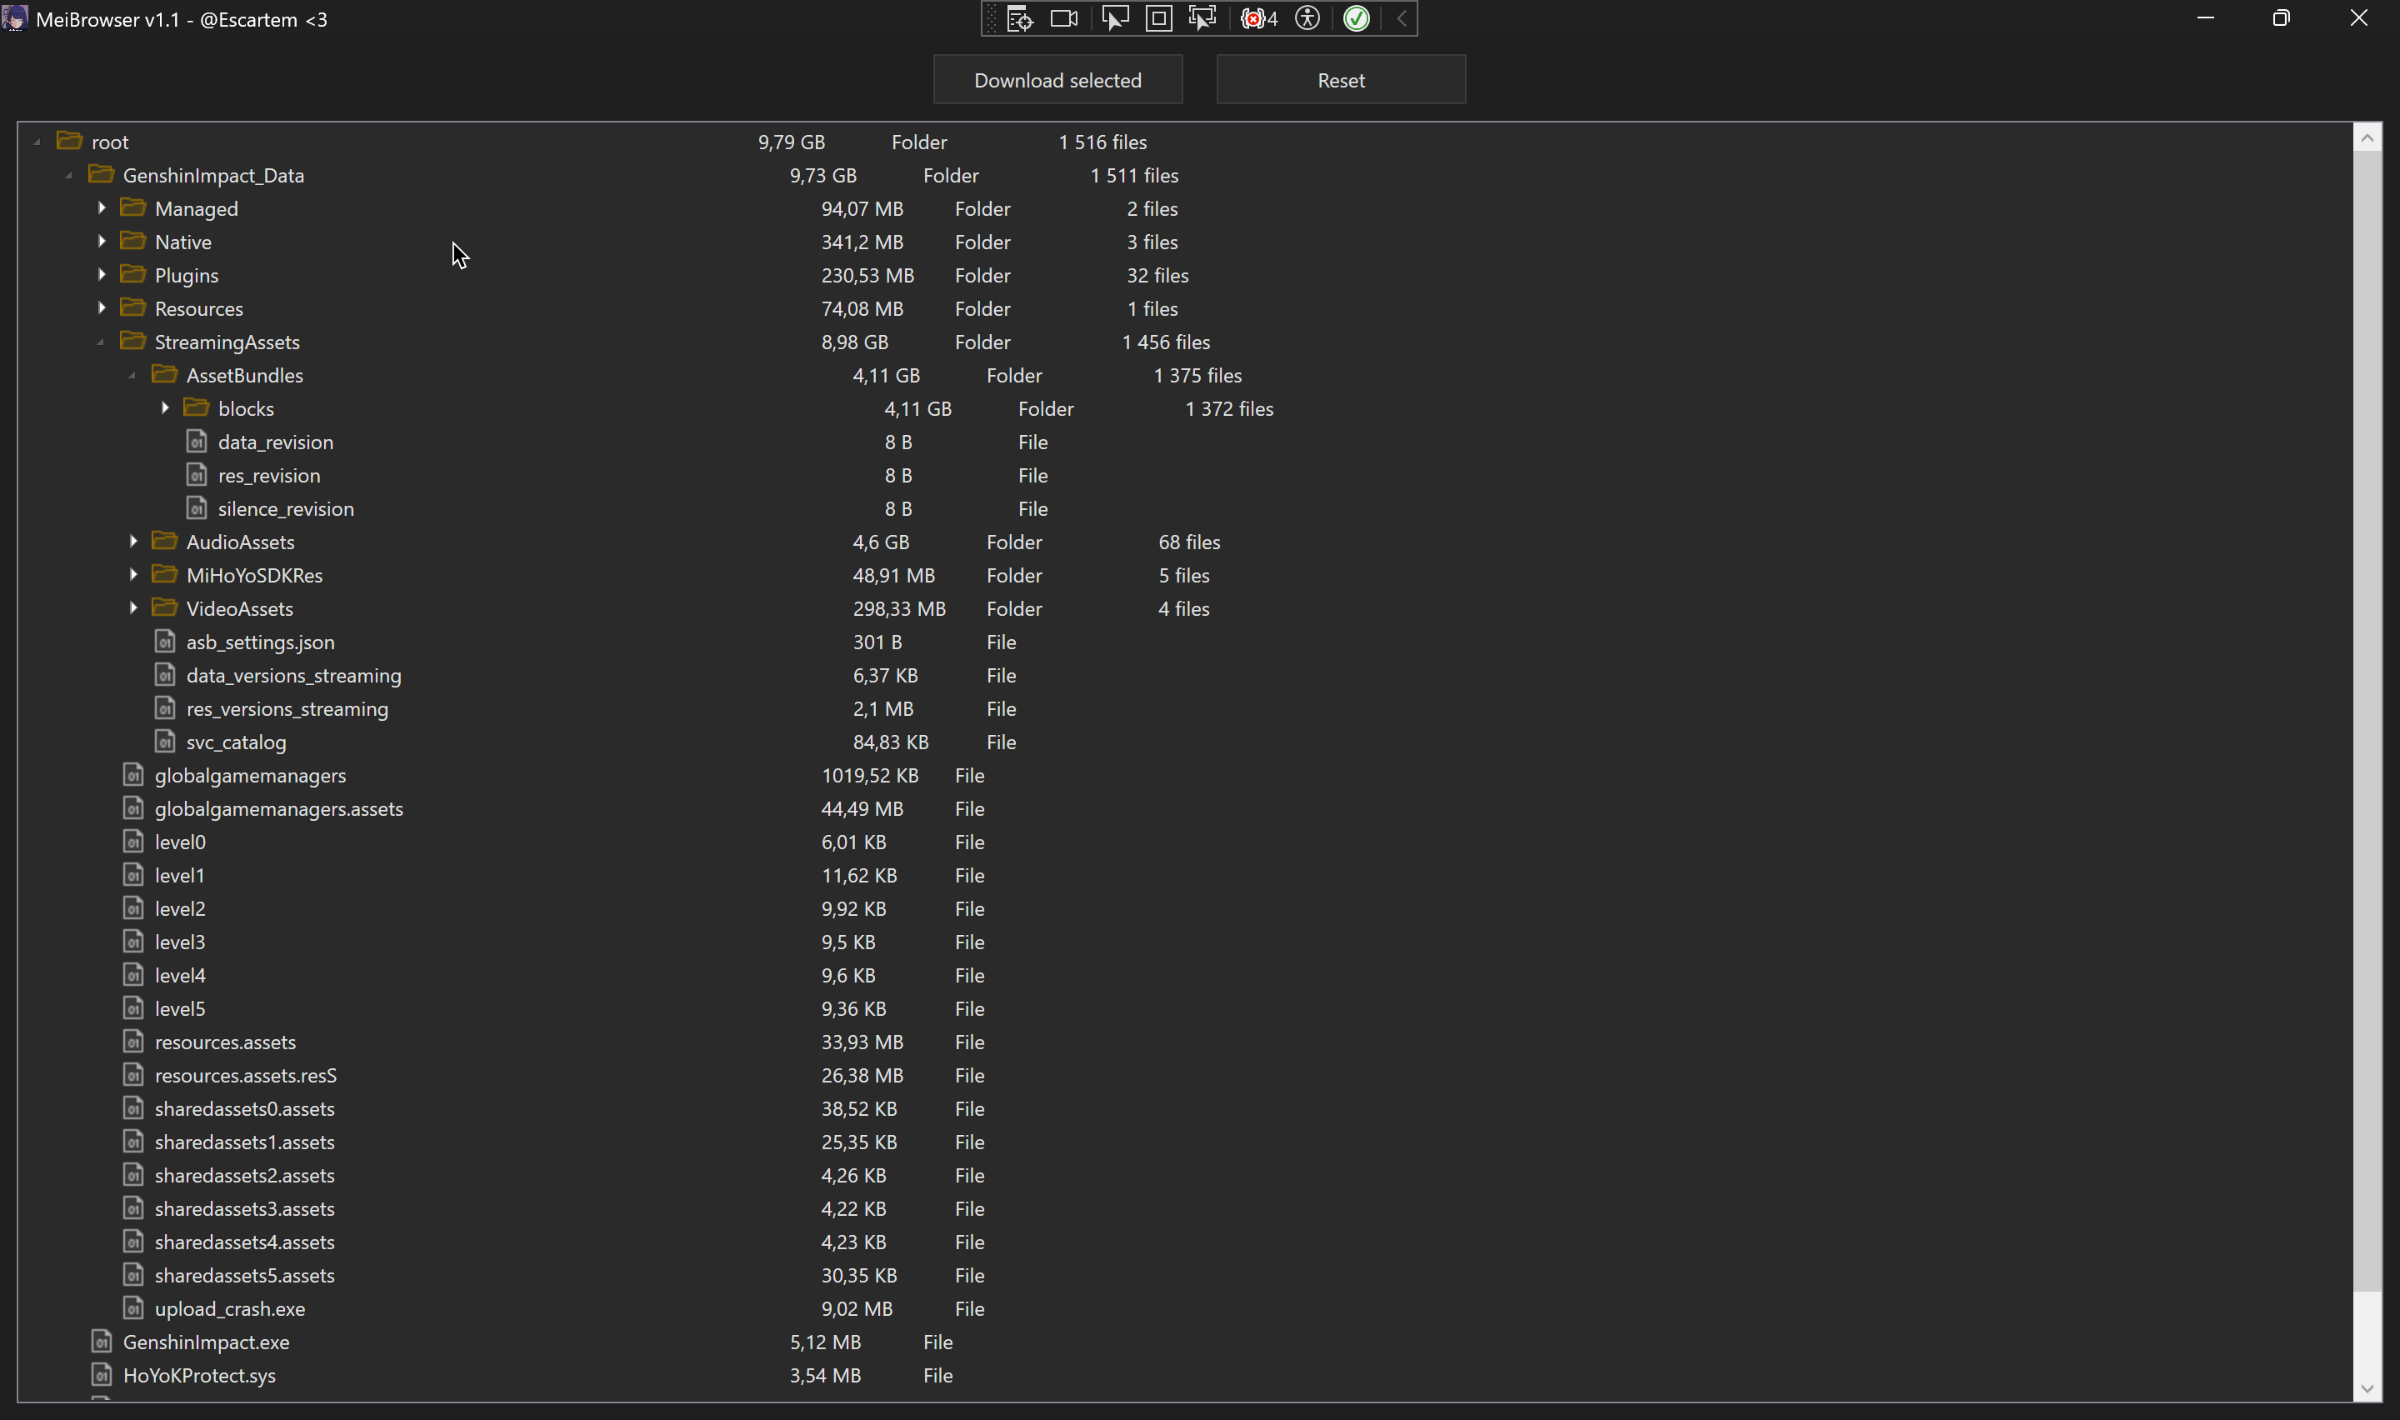Toggle track focused element dashed-frame icon
Viewport: 2400px width, 1420px height.
pos(1202,19)
